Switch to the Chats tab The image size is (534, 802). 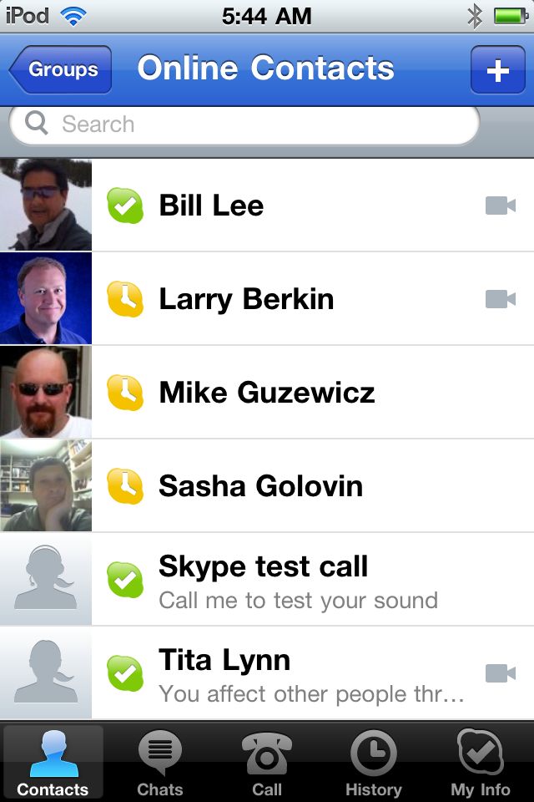[159, 763]
